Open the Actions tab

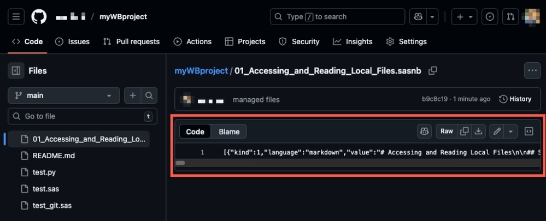pos(192,41)
